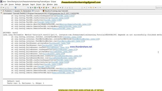
Task: Click the New Java Package icon
Action: 44,8
